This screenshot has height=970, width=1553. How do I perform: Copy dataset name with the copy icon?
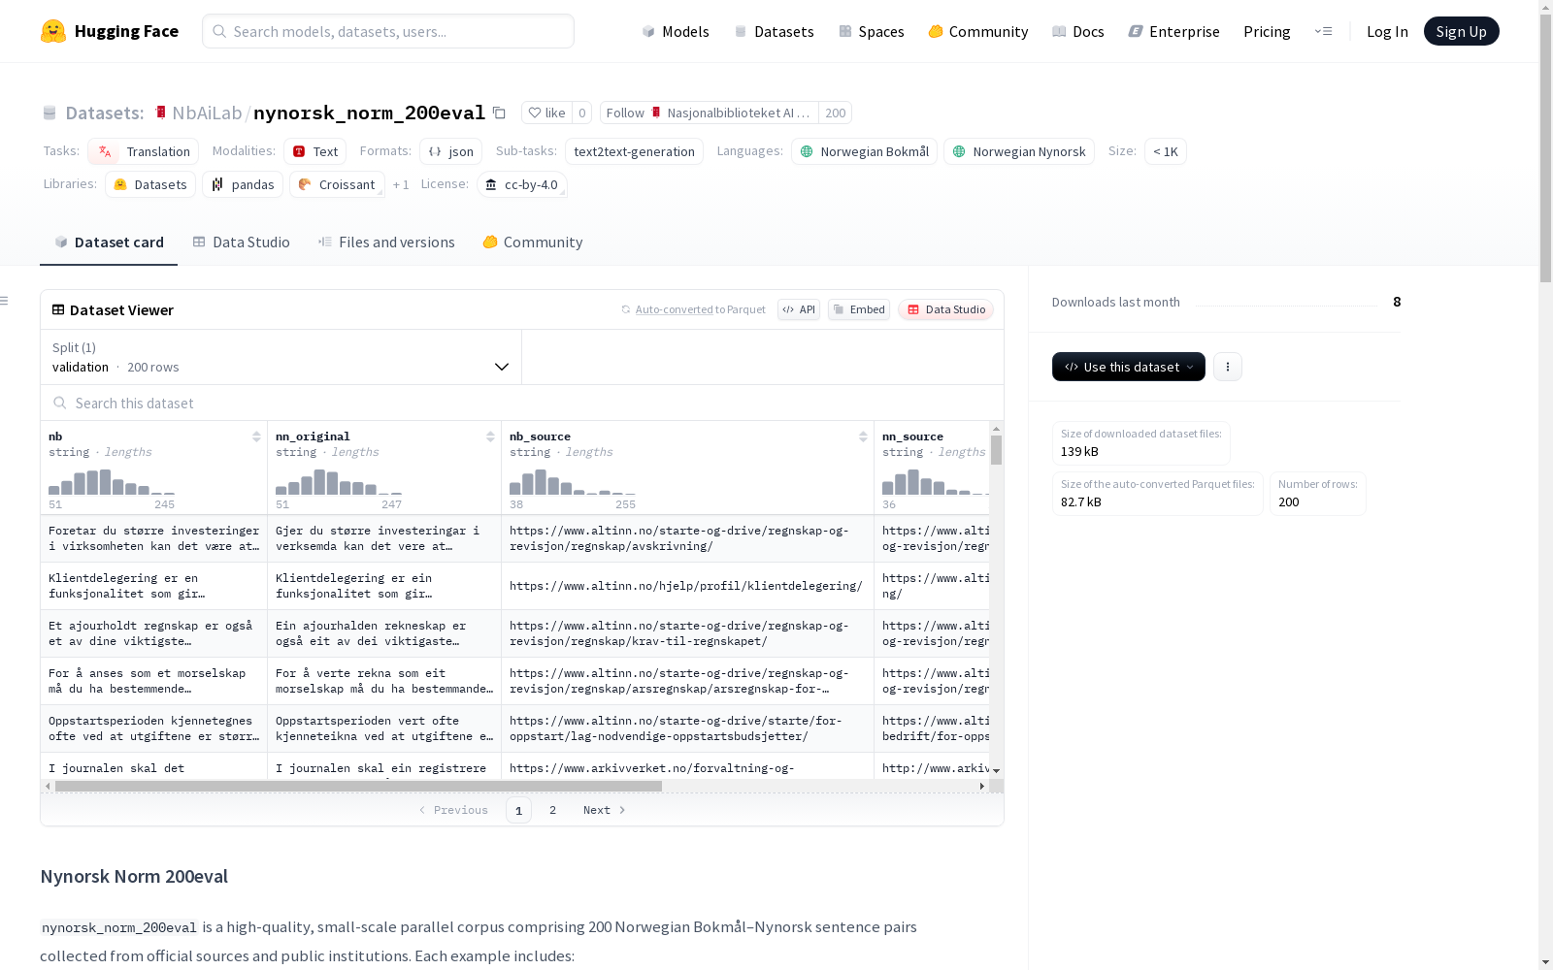coord(499,113)
